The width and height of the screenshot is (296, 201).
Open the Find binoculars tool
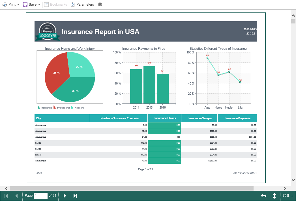100,5
